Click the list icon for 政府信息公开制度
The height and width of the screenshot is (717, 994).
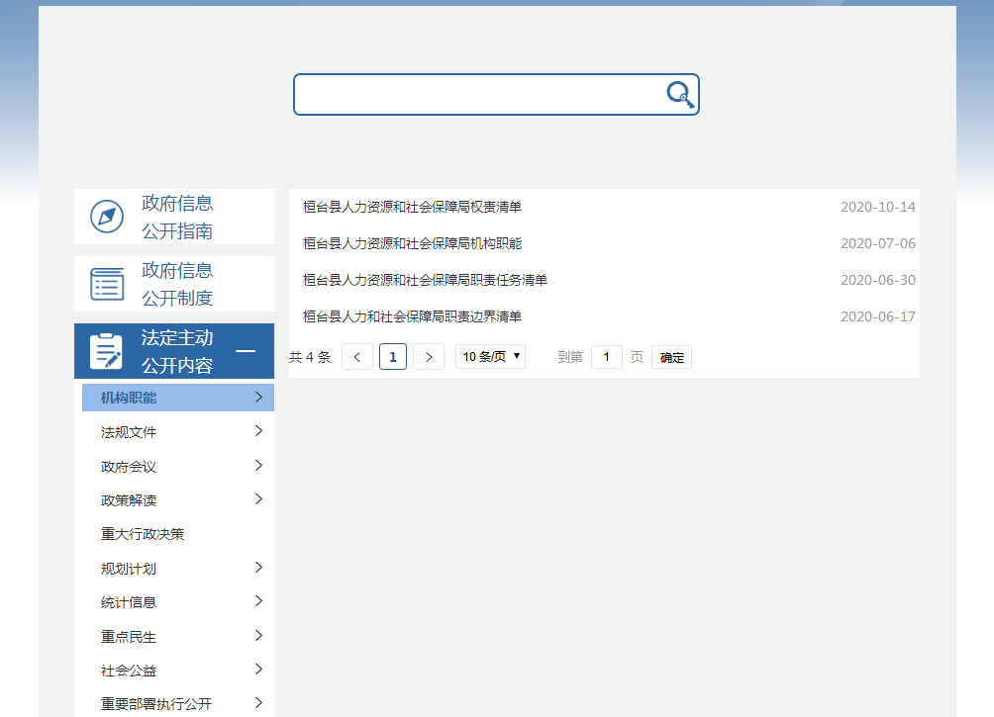click(107, 284)
